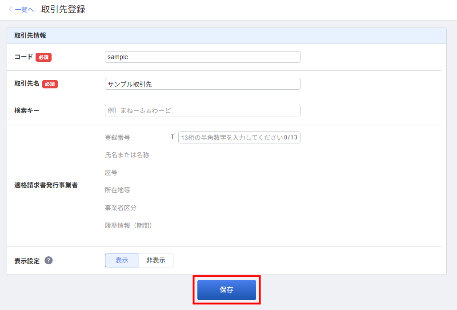Click the 取引先情報 section header

30,36
